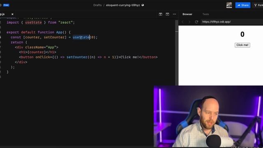Screen dimensions: 263x148
Task: Click useState in the import line
Action: (x=33, y=23)
